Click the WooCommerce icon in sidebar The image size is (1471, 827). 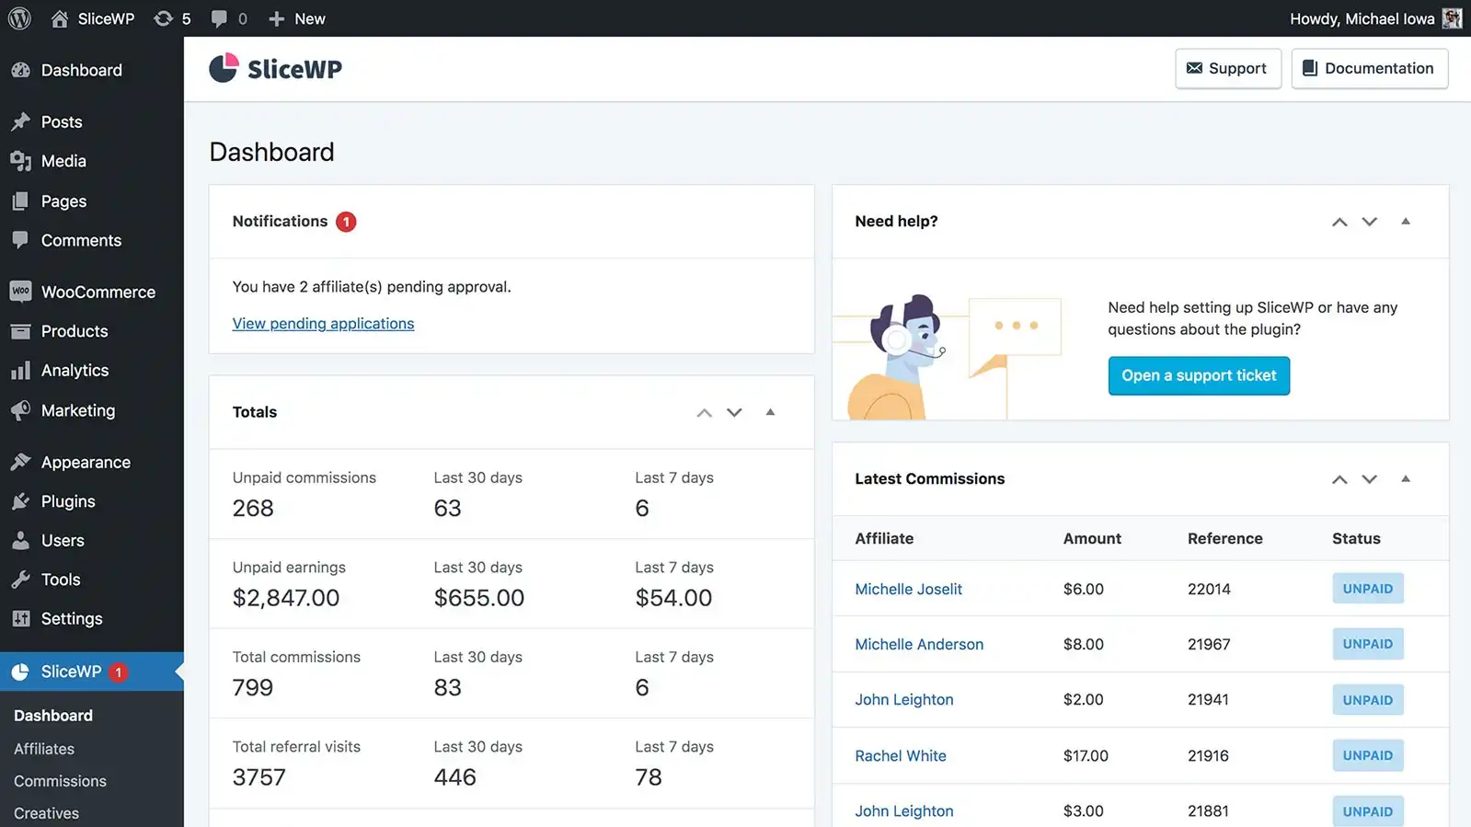point(20,292)
